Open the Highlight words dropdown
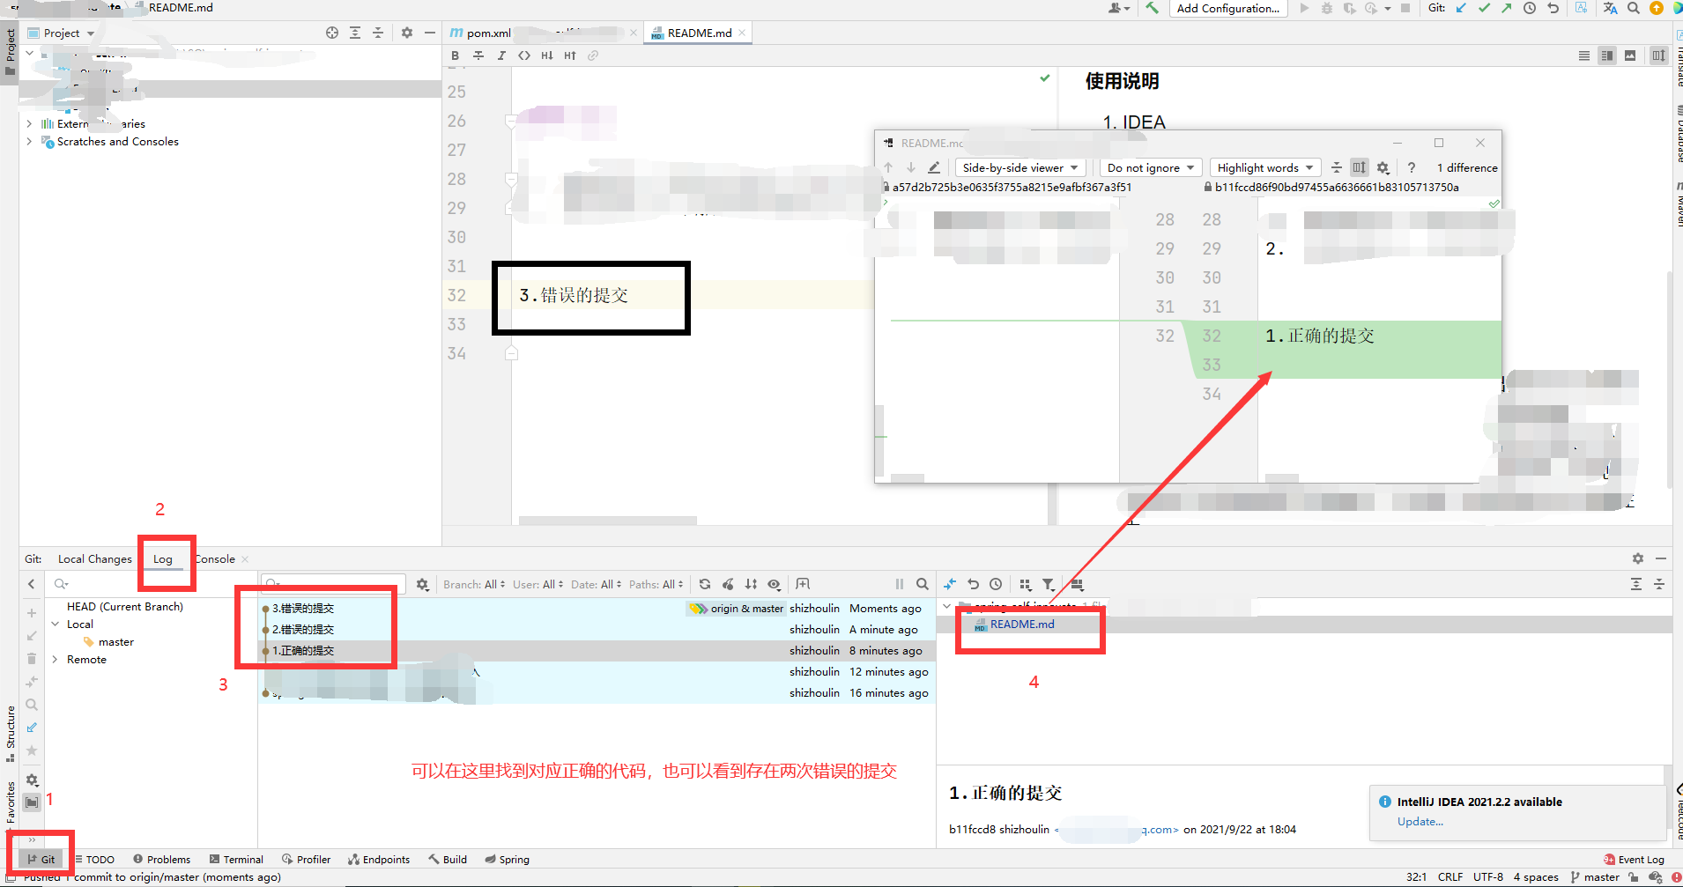This screenshot has height=887, width=1683. tap(1265, 167)
